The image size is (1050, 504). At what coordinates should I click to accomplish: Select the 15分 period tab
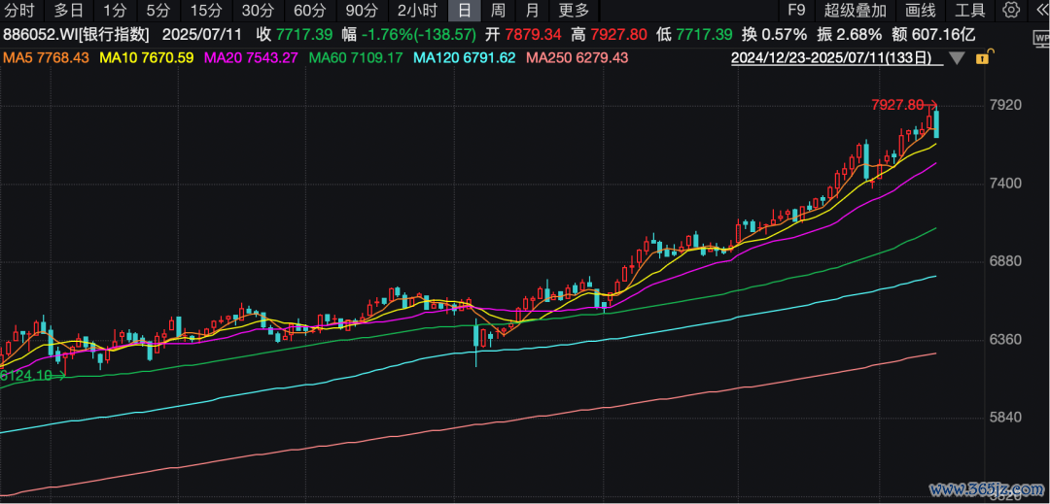(205, 10)
